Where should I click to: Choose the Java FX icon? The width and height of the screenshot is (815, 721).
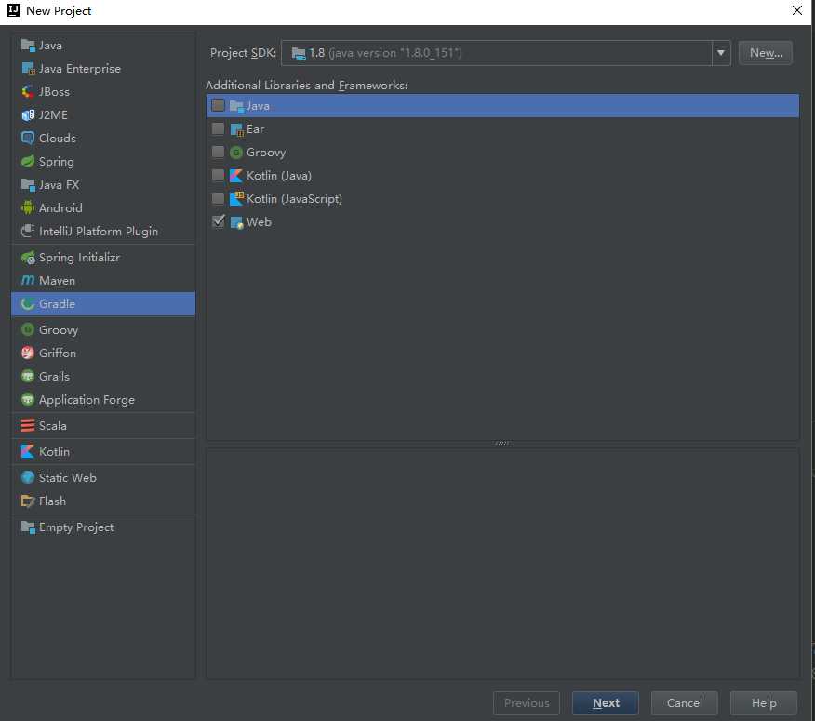(x=28, y=185)
